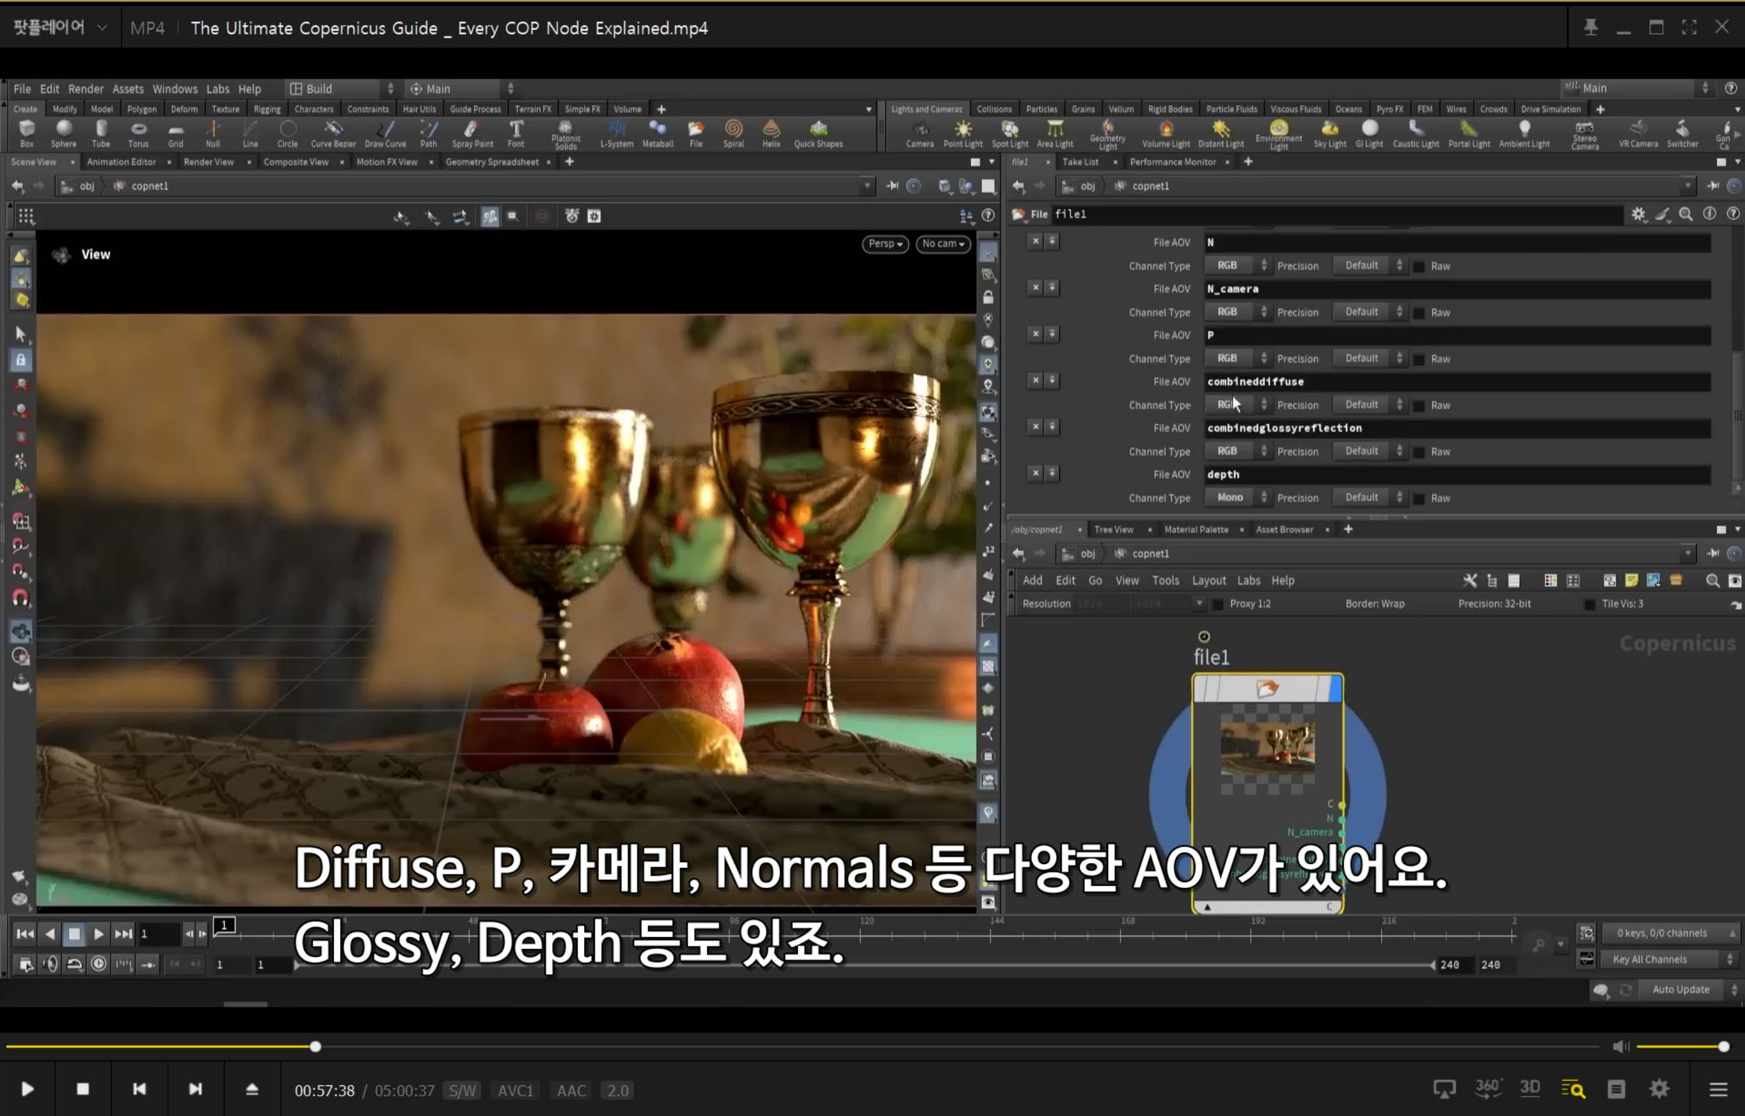The width and height of the screenshot is (1745, 1116).
Task: Click the Helix shelf tool
Action: [771, 134]
